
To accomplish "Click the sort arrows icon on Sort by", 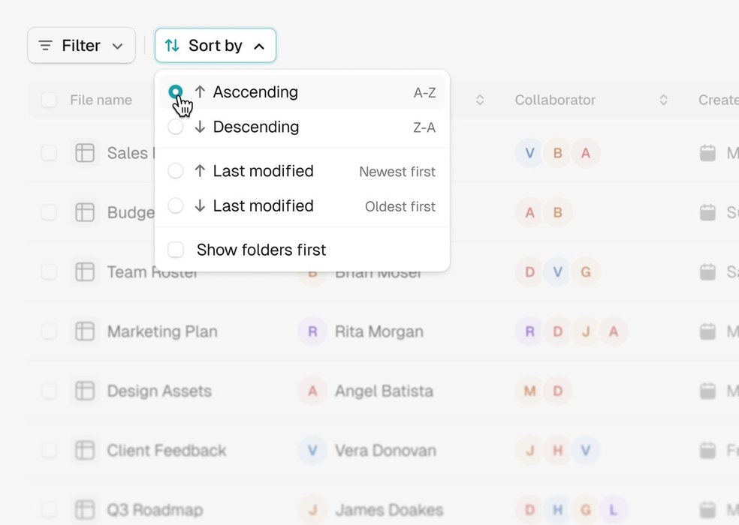I will [172, 46].
